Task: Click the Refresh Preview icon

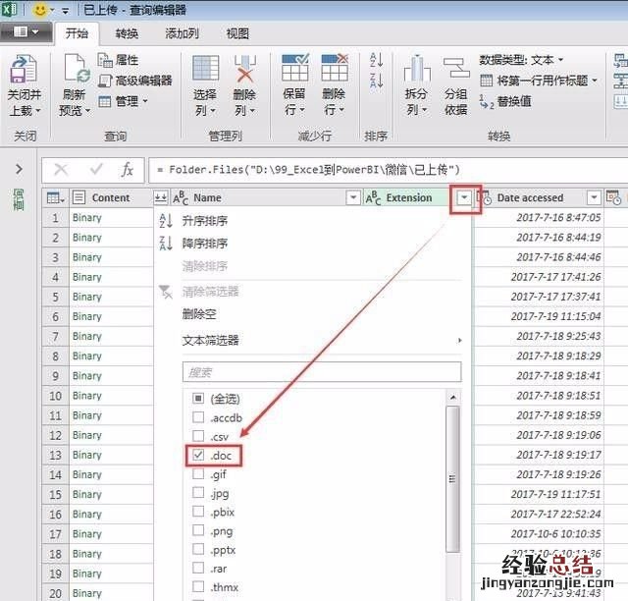Action: 76,69
